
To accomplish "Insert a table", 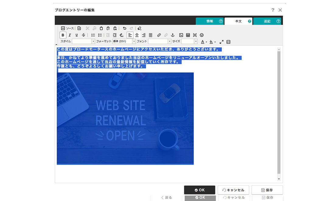I will pyautogui.click(x=188, y=35).
